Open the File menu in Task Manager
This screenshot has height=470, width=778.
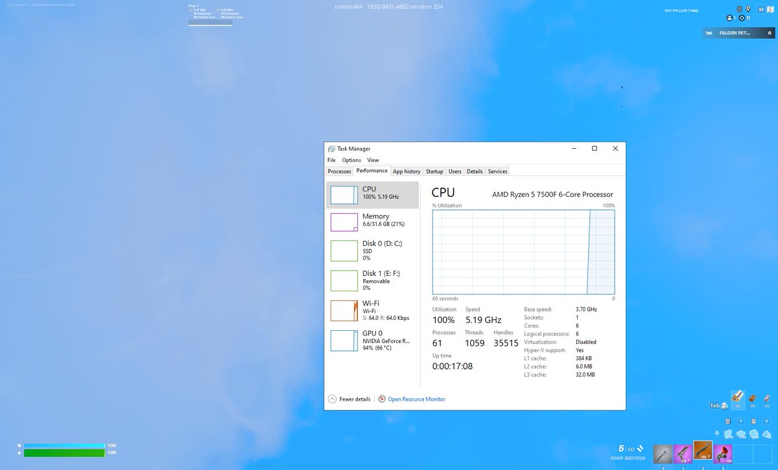(331, 160)
